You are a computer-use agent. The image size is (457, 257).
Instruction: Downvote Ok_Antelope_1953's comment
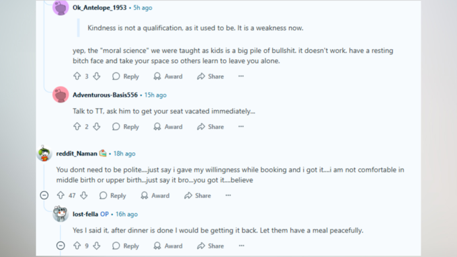tap(97, 76)
